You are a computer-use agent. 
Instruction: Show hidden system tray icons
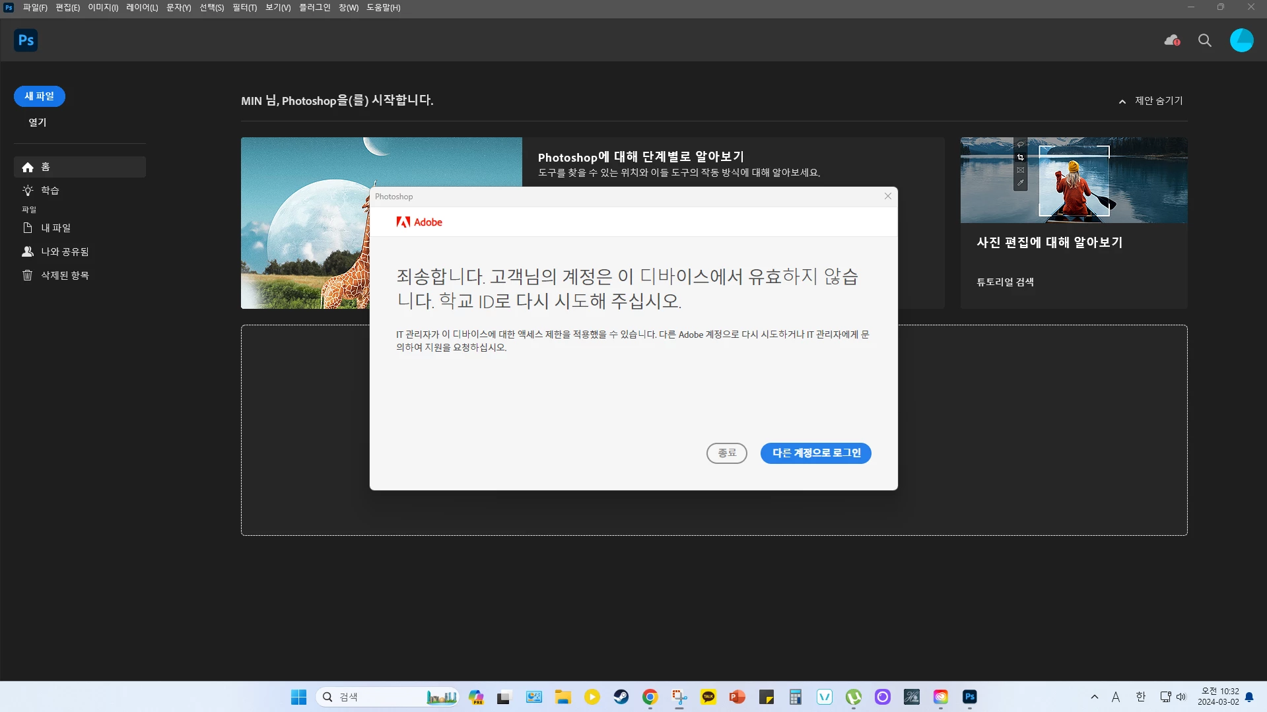[1095, 697]
